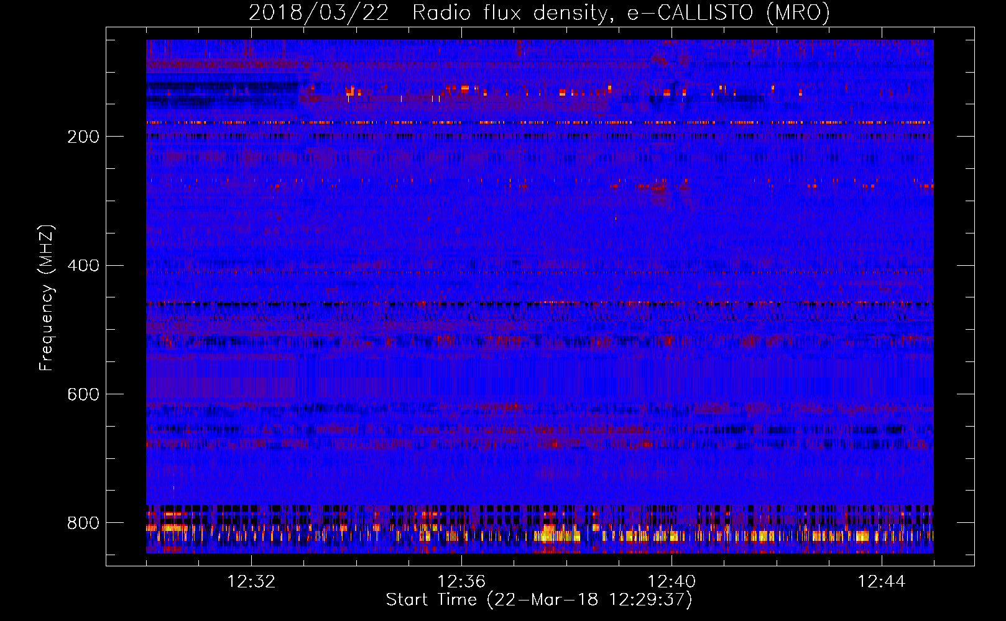Click the 'Frequency (MHZ)' axis label

tap(47, 297)
